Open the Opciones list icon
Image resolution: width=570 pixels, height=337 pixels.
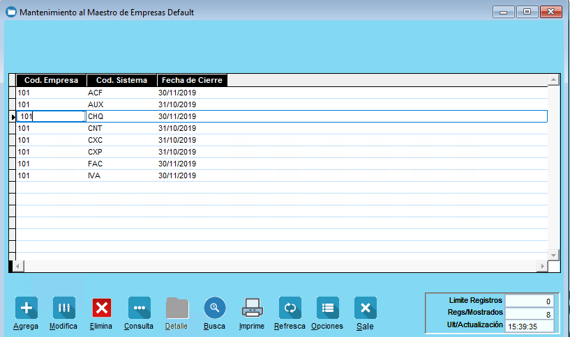pos(327,308)
